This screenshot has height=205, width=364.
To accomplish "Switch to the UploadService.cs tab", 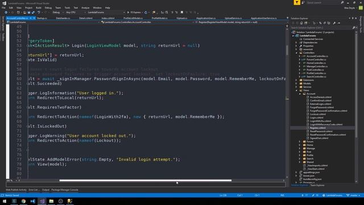I will [233, 18].
